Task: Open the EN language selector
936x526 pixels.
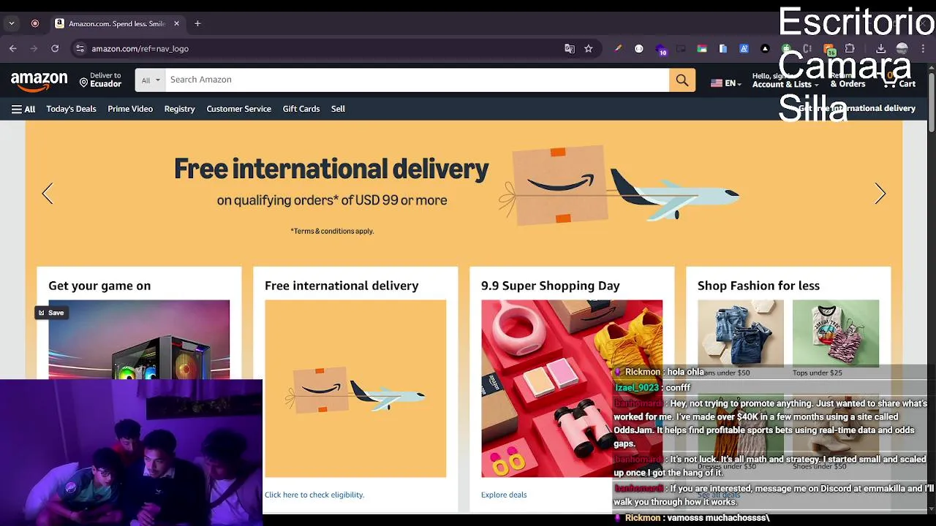Action: [725, 83]
